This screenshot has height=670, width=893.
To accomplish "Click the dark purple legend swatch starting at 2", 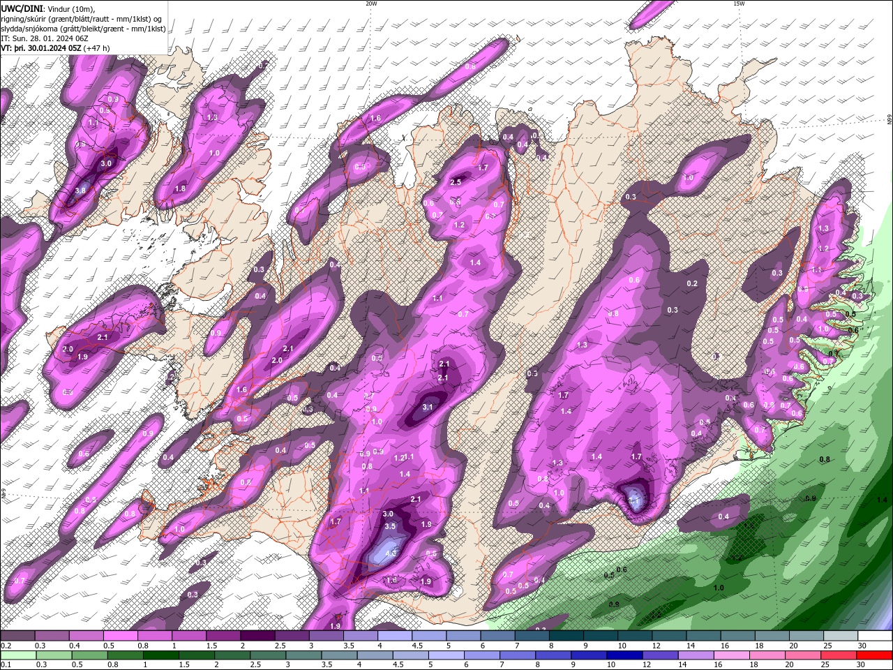I will click(x=257, y=636).
